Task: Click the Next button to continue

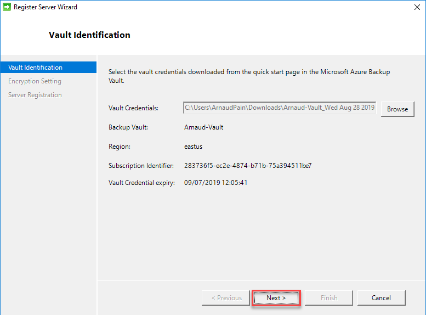Action: coord(276,298)
